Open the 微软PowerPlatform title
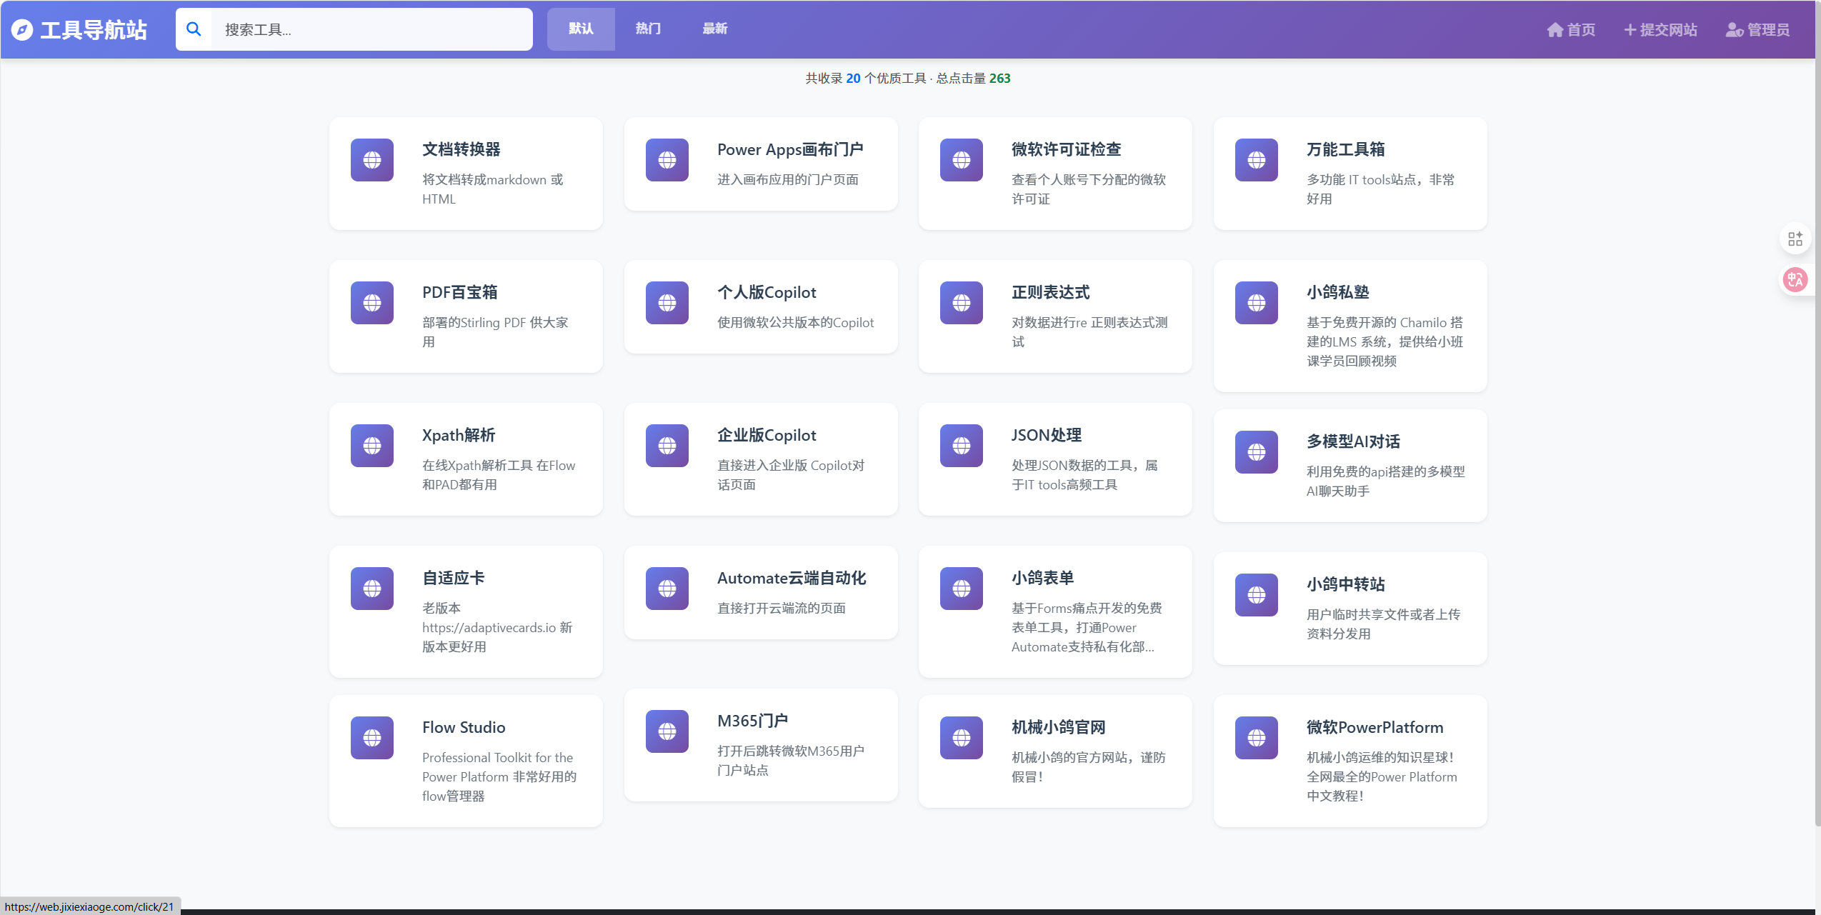 1375,727
